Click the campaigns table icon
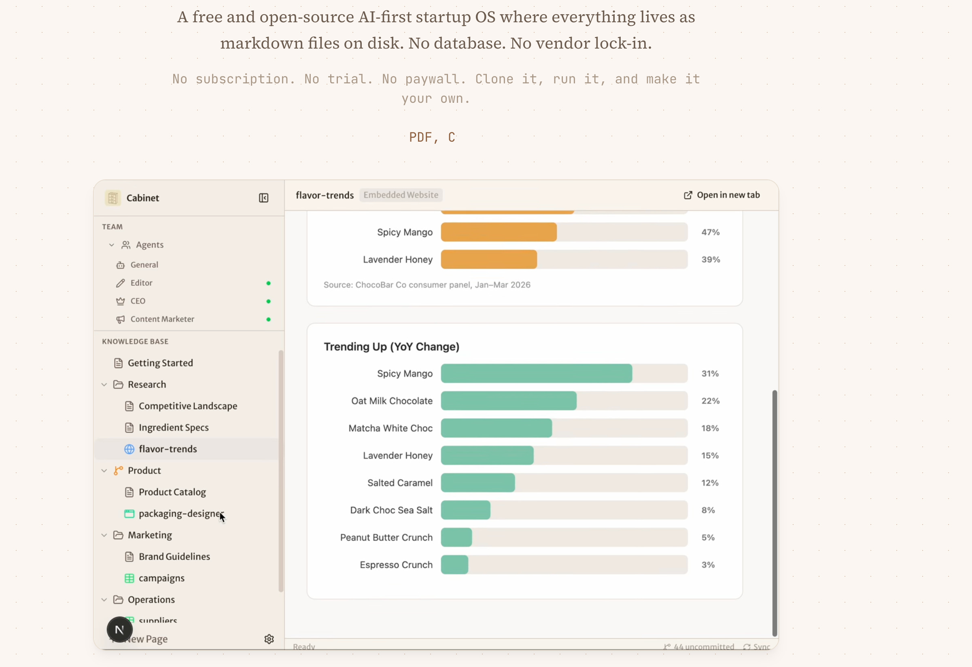 tap(129, 578)
